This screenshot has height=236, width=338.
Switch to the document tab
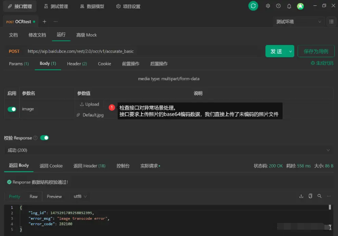14,35
